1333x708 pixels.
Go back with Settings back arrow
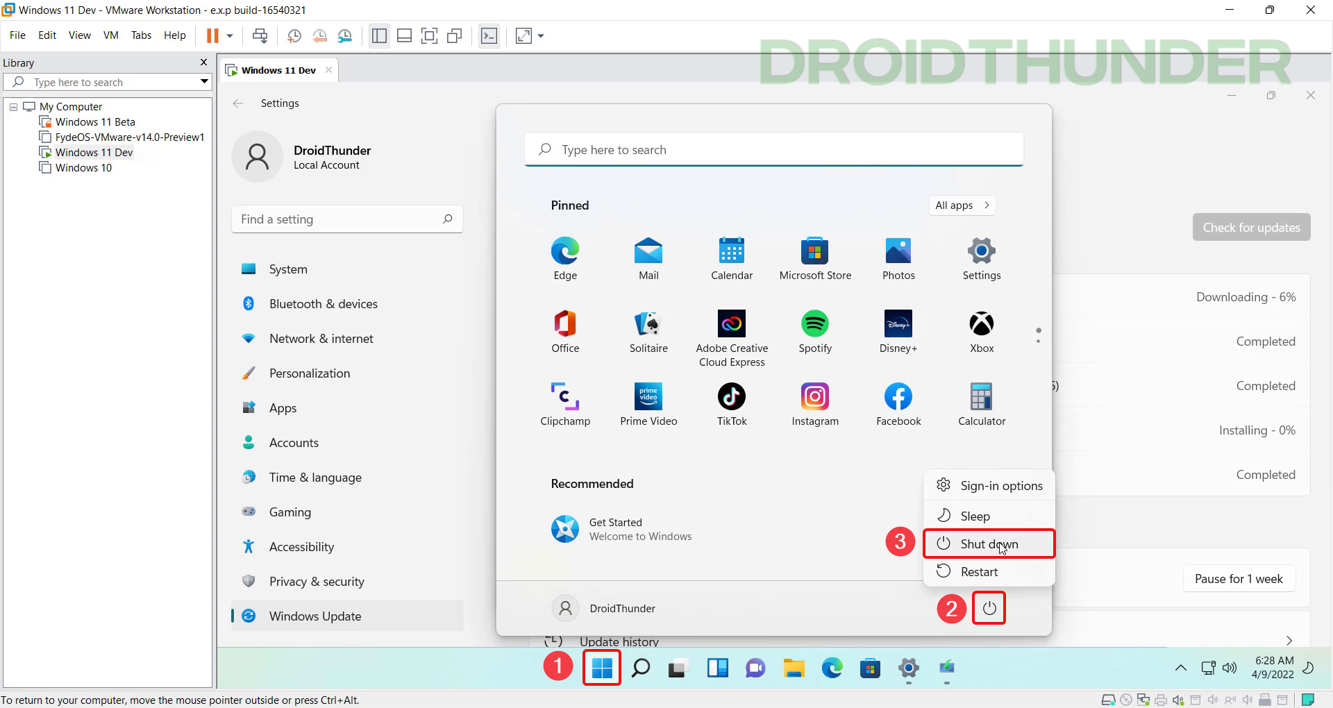[238, 103]
